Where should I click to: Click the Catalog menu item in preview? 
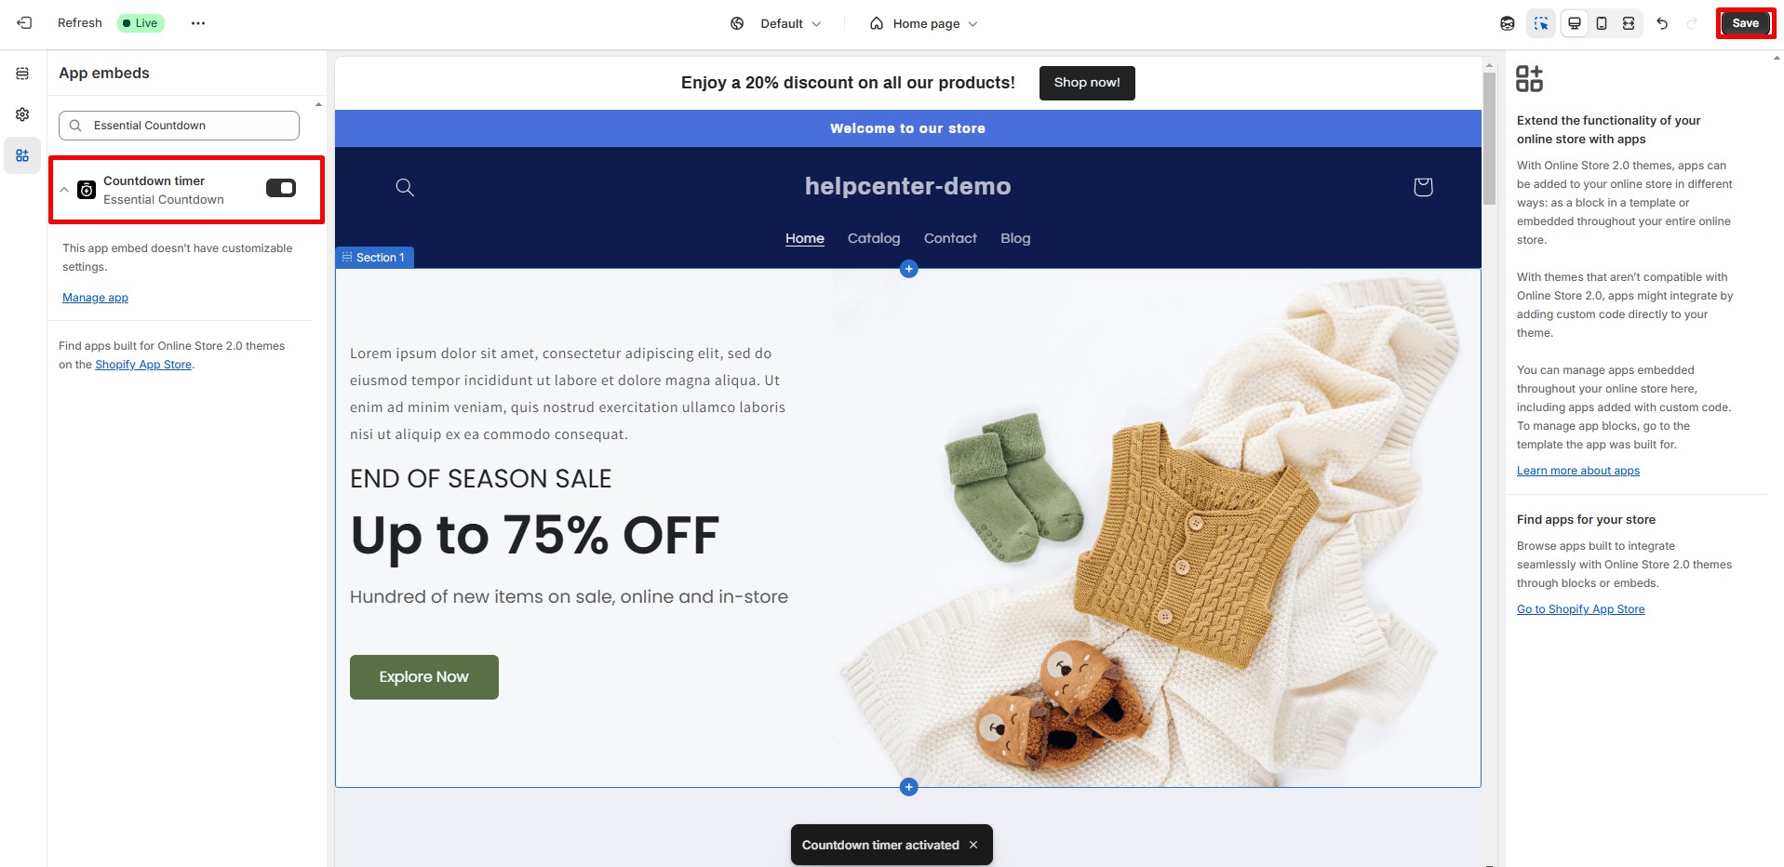point(874,238)
